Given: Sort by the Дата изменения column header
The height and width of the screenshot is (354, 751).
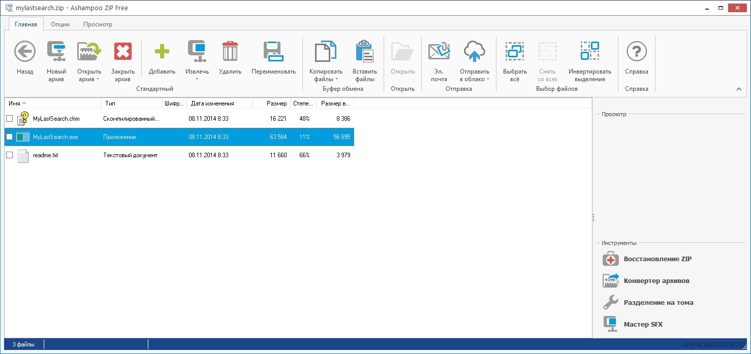Looking at the screenshot, I should pyautogui.click(x=220, y=103).
